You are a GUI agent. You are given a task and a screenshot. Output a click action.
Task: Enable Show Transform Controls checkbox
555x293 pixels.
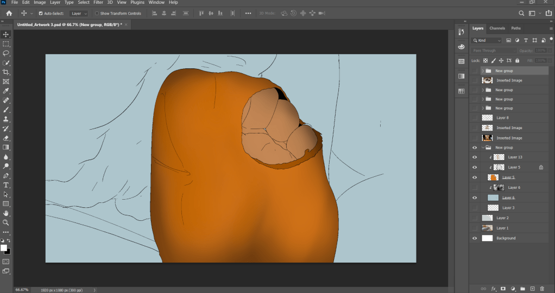pyautogui.click(x=97, y=13)
